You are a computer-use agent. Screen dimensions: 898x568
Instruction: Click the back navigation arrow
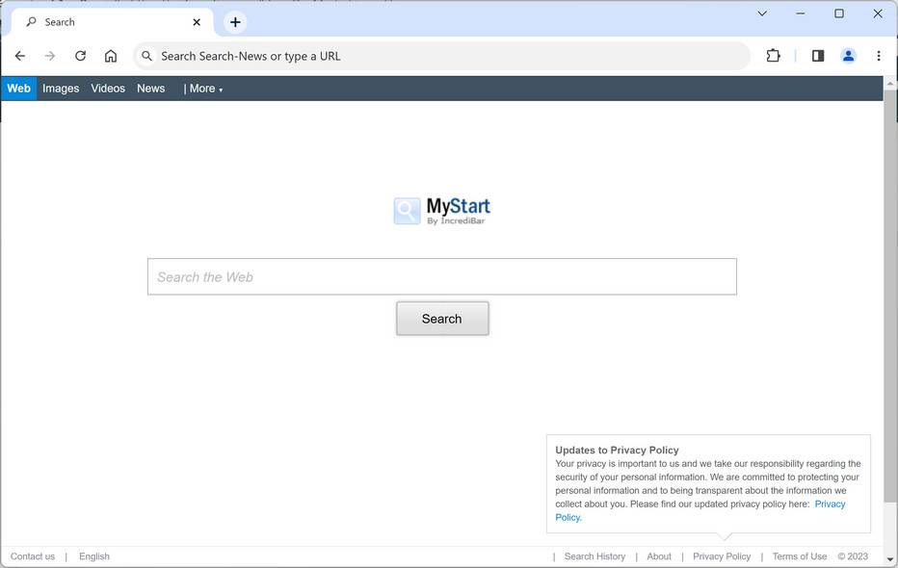19,55
